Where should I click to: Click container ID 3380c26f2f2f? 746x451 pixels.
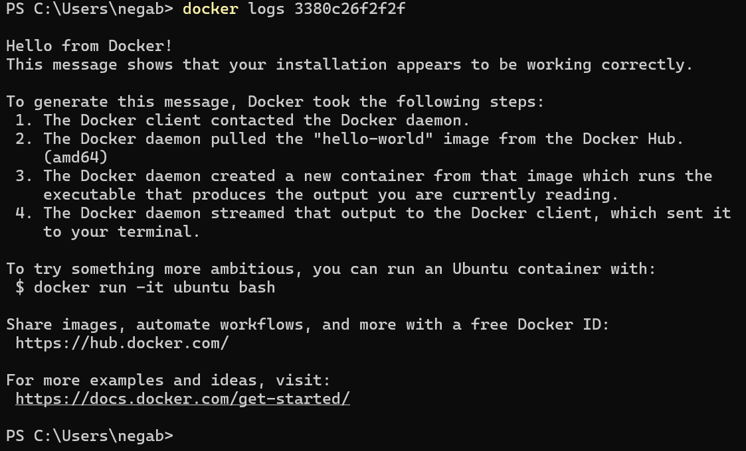349,9
